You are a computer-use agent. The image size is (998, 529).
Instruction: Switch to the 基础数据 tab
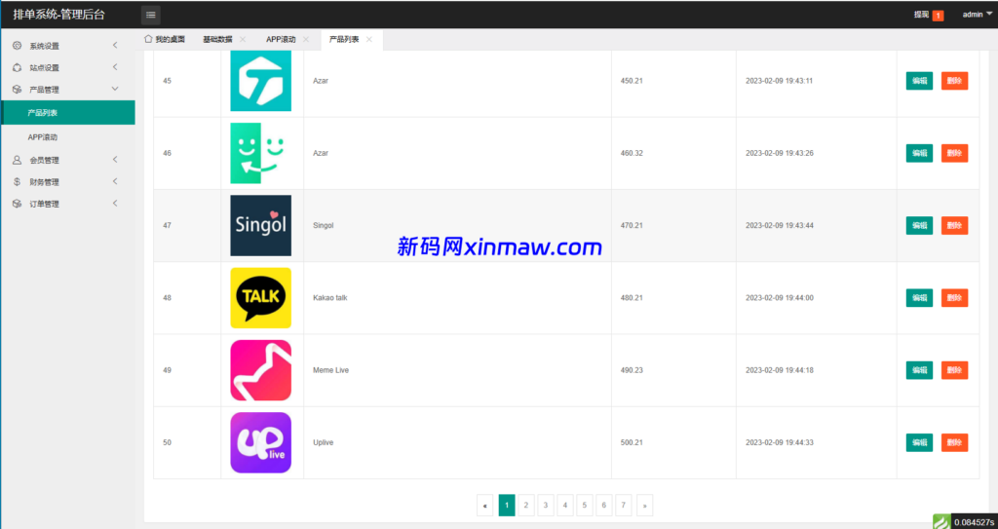click(x=217, y=40)
